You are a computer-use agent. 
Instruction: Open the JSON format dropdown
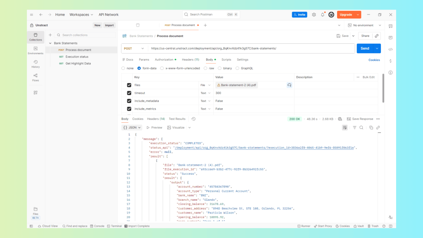click(132, 128)
